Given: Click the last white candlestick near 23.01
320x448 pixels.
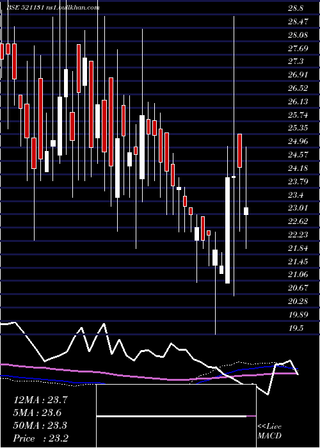Looking at the screenshot, I should click(x=246, y=211).
